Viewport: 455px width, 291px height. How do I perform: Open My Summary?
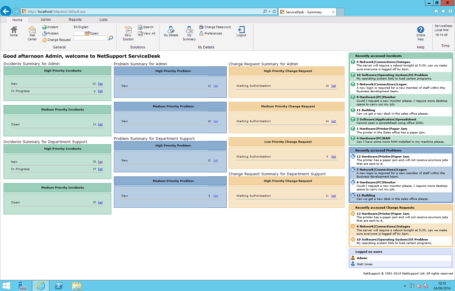point(189,32)
